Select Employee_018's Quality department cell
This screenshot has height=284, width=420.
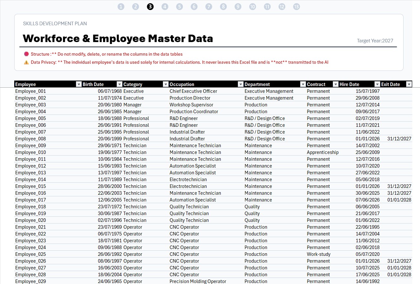(275, 207)
